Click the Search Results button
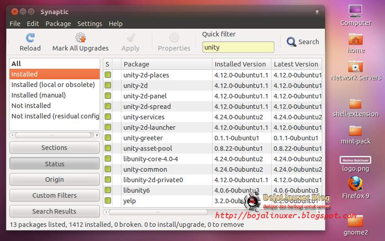This screenshot has height=241, width=385. click(x=55, y=211)
